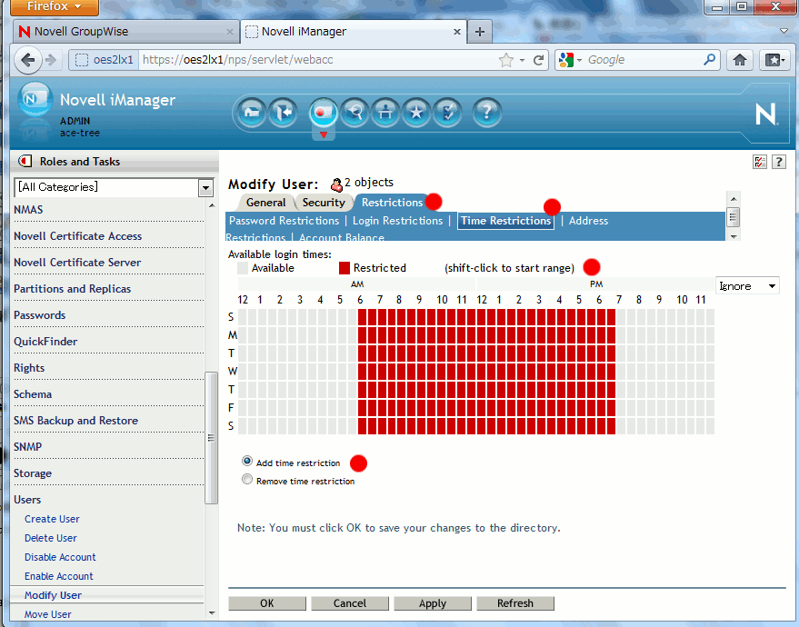
Task: Open the Create User task link
Action: pyautogui.click(x=52, y=519)
